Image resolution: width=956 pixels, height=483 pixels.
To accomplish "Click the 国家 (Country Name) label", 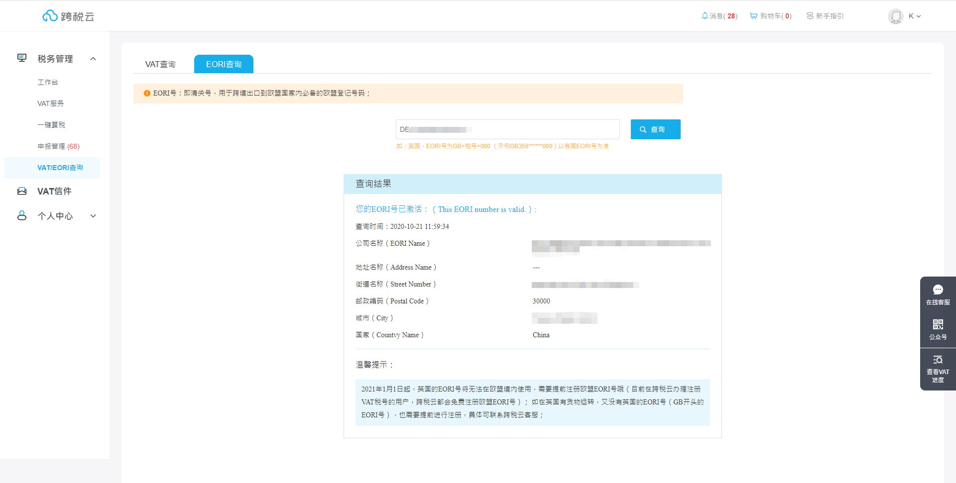I will point(390,335).
